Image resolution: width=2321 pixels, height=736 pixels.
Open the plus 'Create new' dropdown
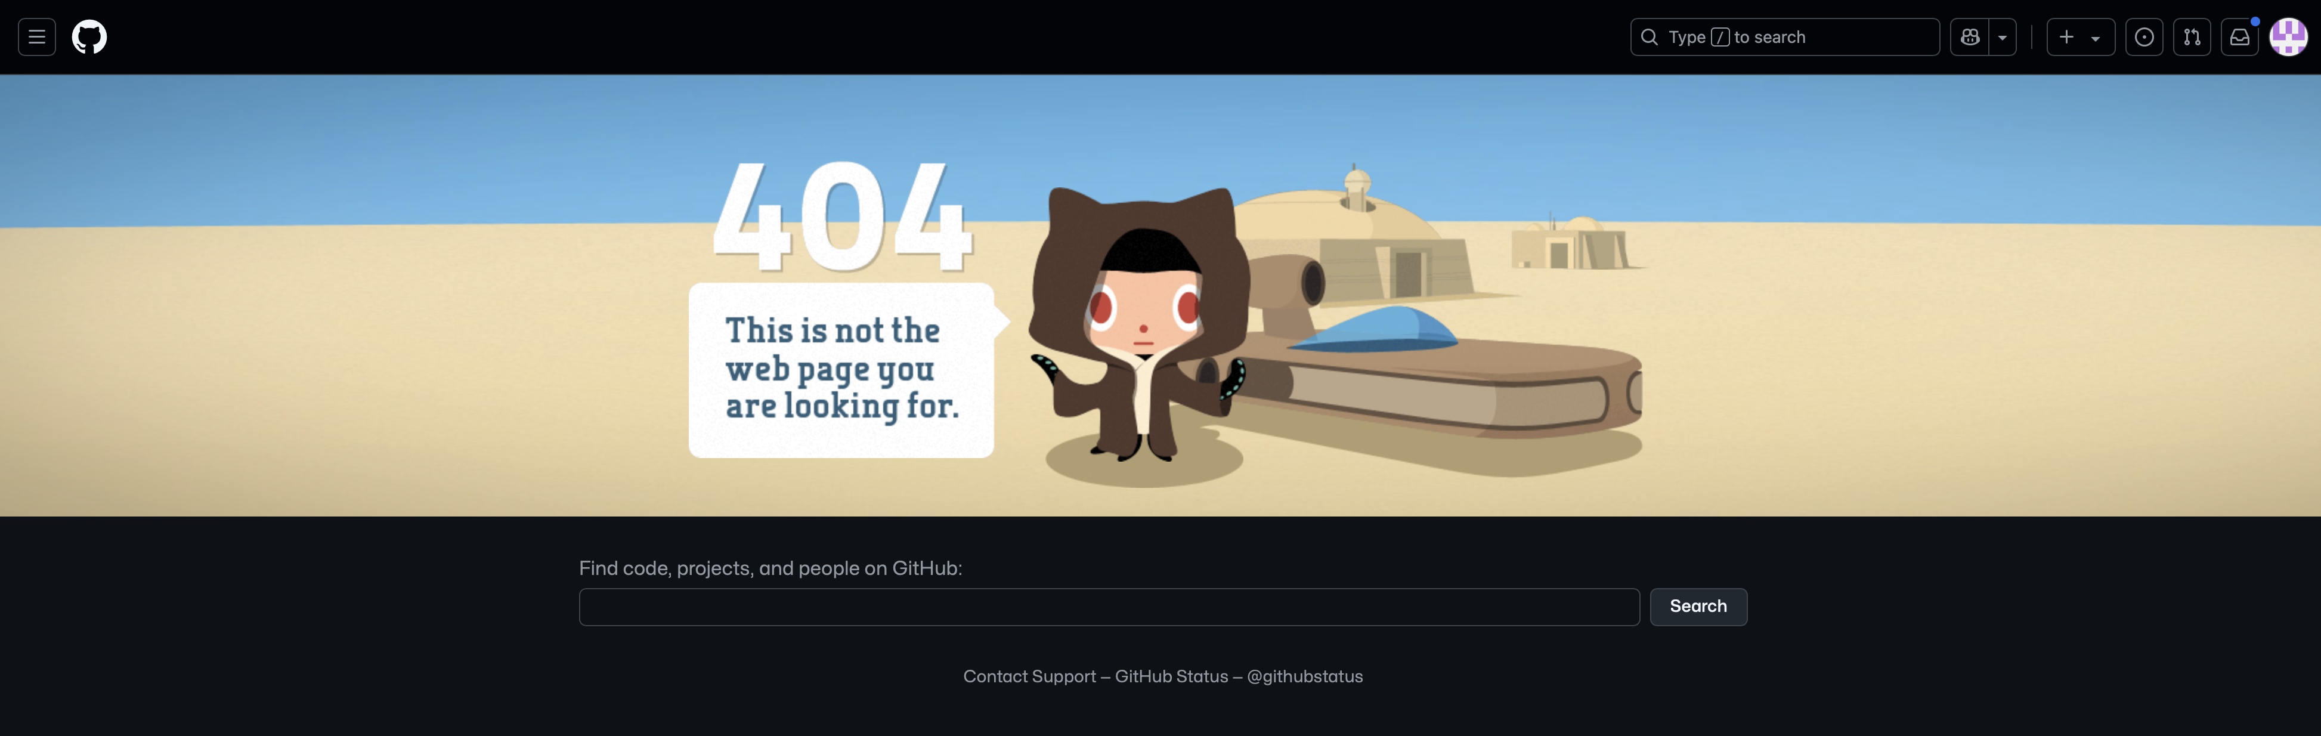coord(2079,37)
